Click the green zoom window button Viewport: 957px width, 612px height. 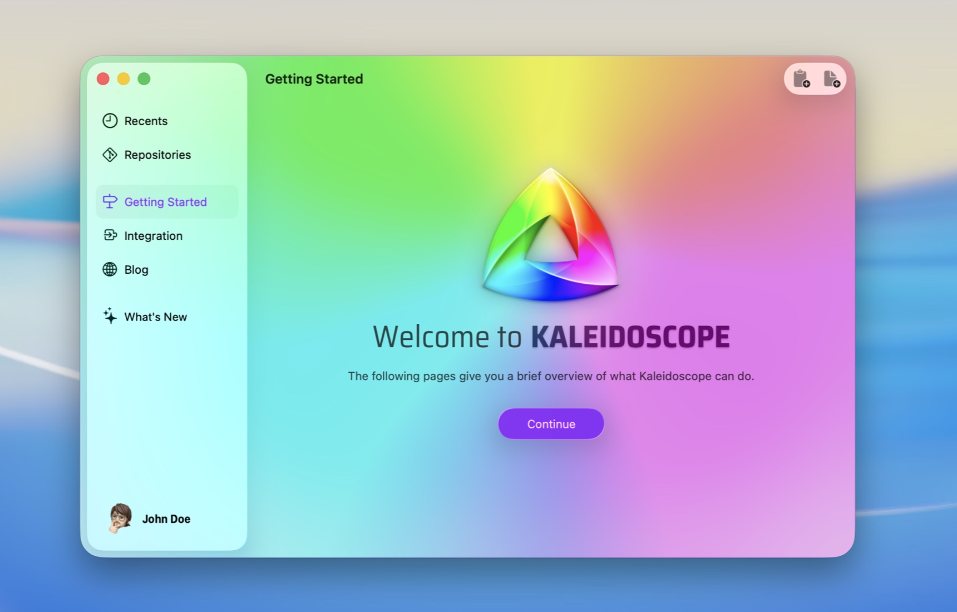click(x=144, y=78)
